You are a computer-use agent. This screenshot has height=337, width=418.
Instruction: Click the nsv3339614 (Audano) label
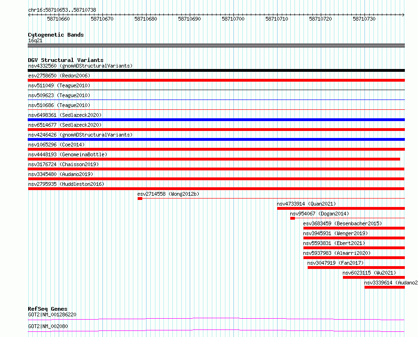point(391,283)
